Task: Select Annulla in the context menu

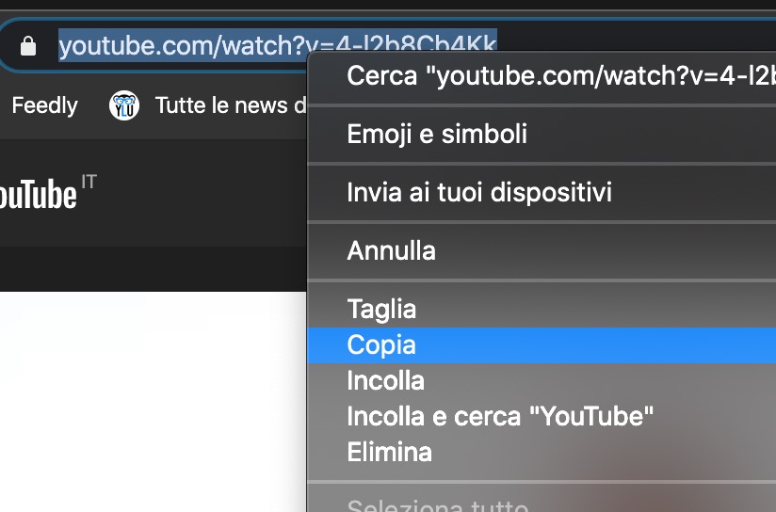Action: click(392, 251)
